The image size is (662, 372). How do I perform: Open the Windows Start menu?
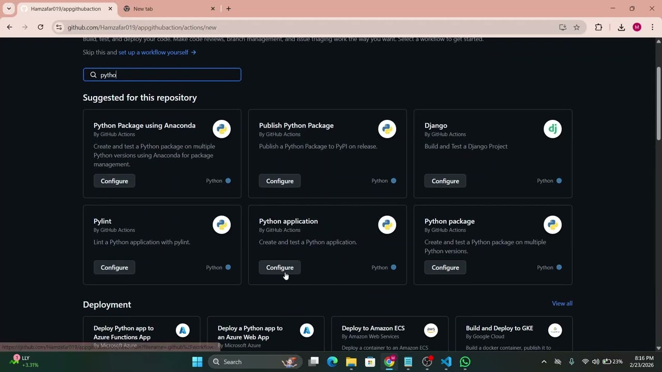point(197,362)
